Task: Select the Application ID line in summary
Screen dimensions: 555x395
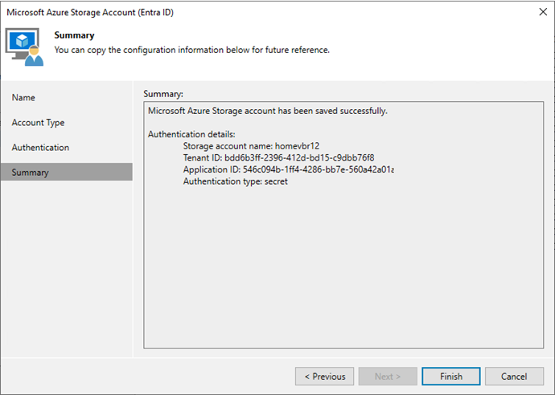Action: click(289, 169)
